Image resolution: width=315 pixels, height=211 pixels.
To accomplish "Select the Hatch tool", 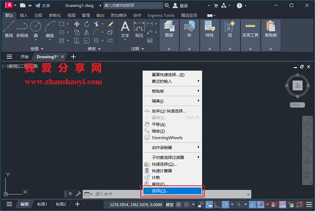I will 62,41.
